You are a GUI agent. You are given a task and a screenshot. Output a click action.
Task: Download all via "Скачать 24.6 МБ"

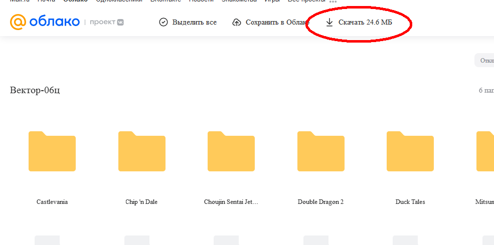(359, 23)
